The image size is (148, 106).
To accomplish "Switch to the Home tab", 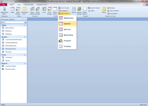I will click(x=11, y=5).
